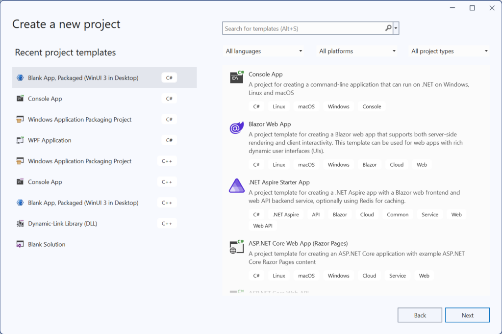Viewport: 502px width, 334px height.
Task: Click the Next button
Action: point(467,315)
